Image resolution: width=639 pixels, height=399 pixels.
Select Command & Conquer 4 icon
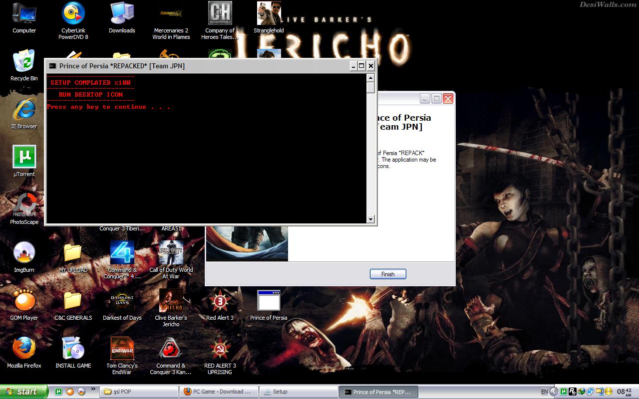(122, 260)
